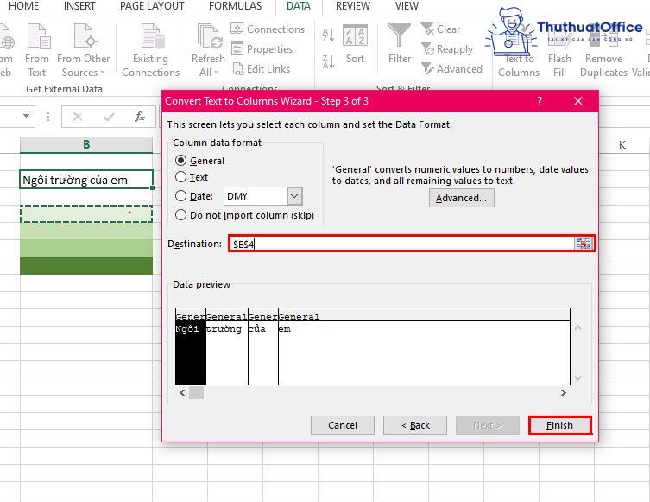Select the General column data format
650x502 pixels.
coord(180,161)
